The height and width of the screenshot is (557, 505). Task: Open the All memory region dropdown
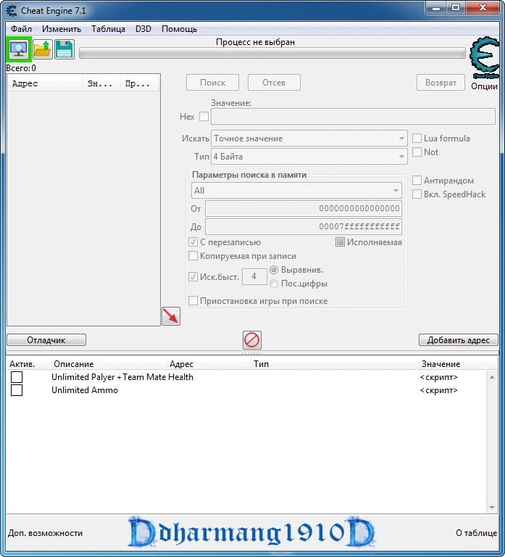coord(296,191)
